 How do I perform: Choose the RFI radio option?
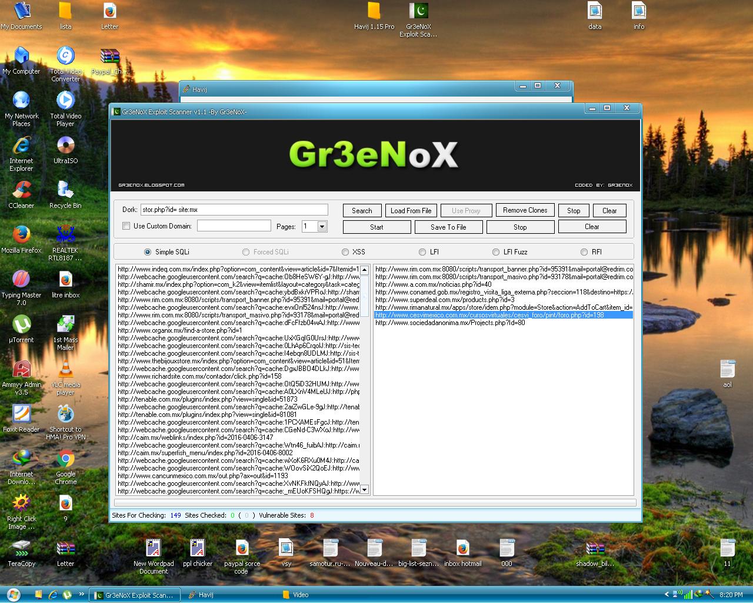click(584, 252)
